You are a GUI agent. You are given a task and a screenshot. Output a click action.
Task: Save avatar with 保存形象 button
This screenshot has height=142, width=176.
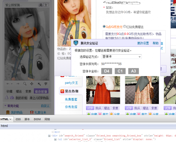click(41, 91)
